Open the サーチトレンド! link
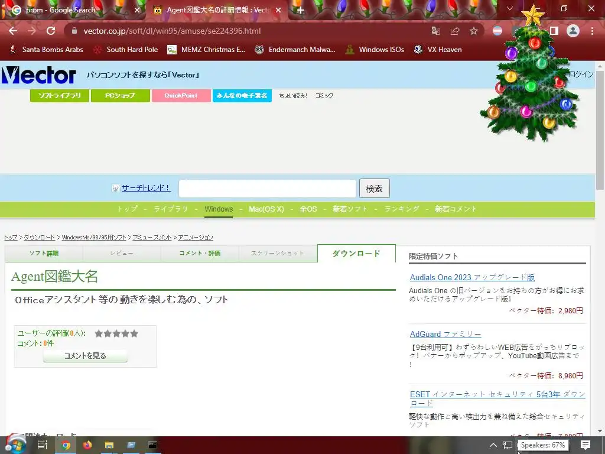 146,188
